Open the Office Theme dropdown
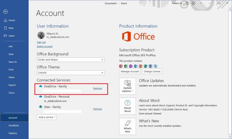232x139 pixels. tap(71, 73)
